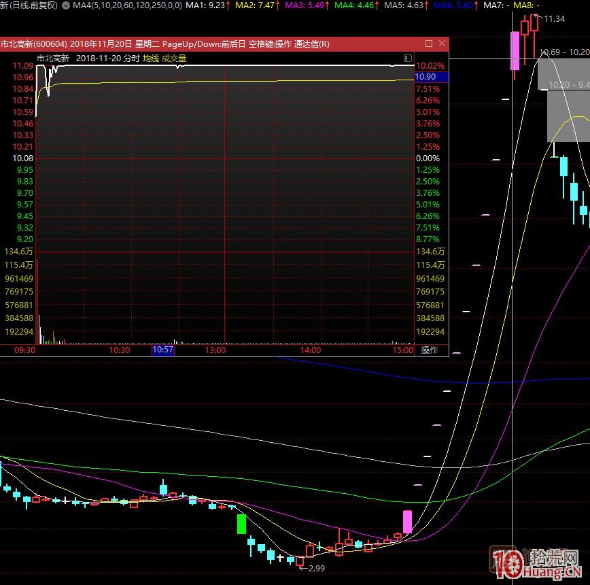Toggle the side panel icon in the intraday popup
The height and width of the screenshot is (585, 590).
pyautogui.click(x=408, y=58)
